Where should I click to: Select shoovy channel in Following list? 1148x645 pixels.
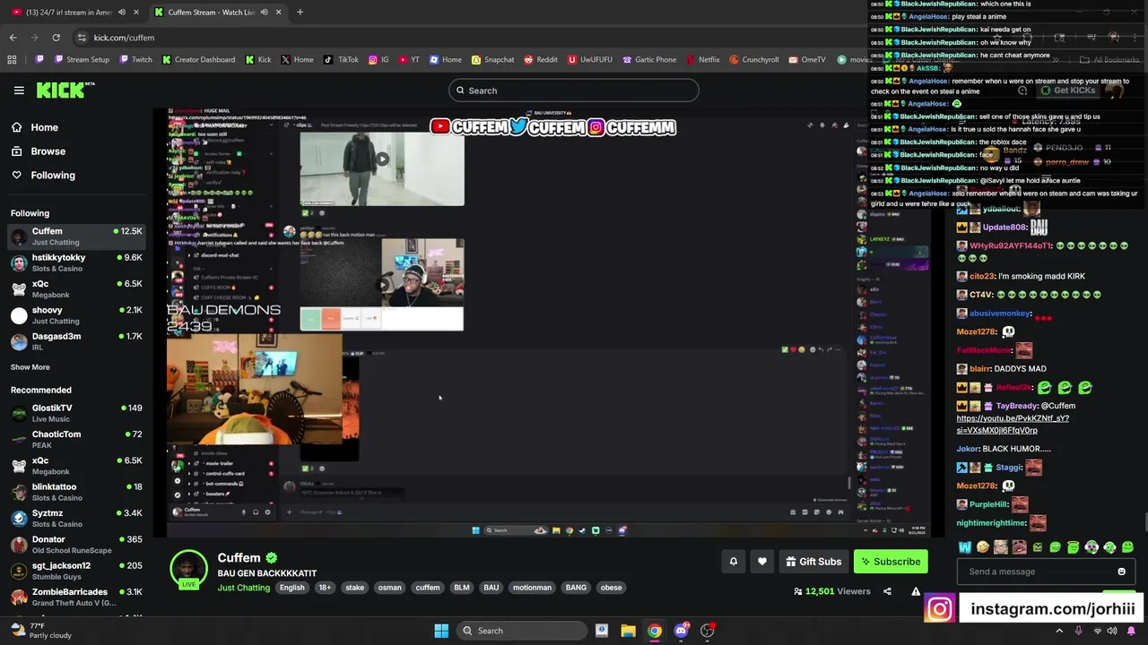[x=75, y=315]
